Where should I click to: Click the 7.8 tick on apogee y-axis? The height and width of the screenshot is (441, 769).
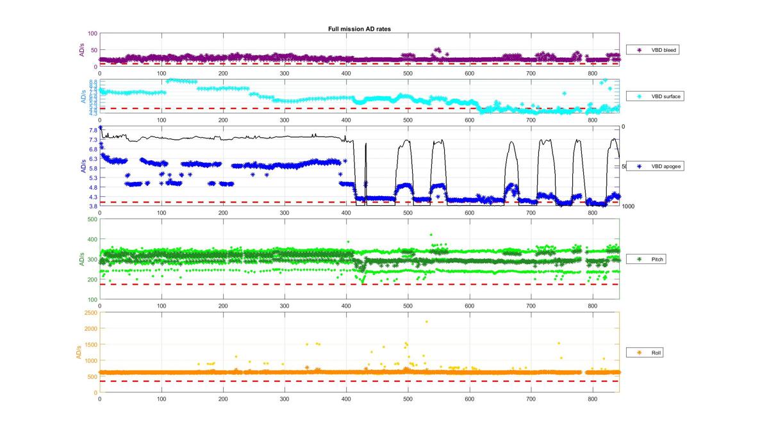click(93, 130)
